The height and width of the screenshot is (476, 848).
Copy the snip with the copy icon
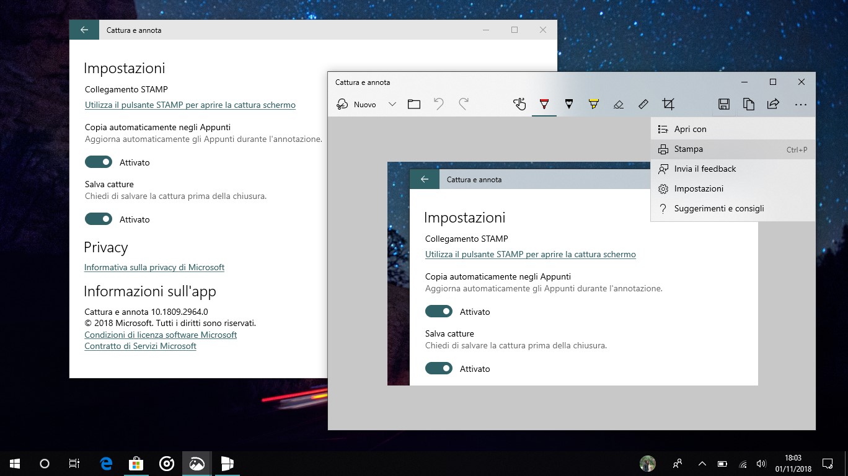(x=748, y=104)
